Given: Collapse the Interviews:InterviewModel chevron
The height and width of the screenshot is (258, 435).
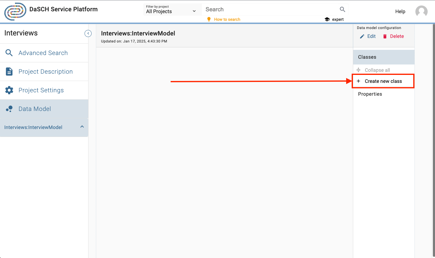Looking at the screenshot, I should [82, 127].
